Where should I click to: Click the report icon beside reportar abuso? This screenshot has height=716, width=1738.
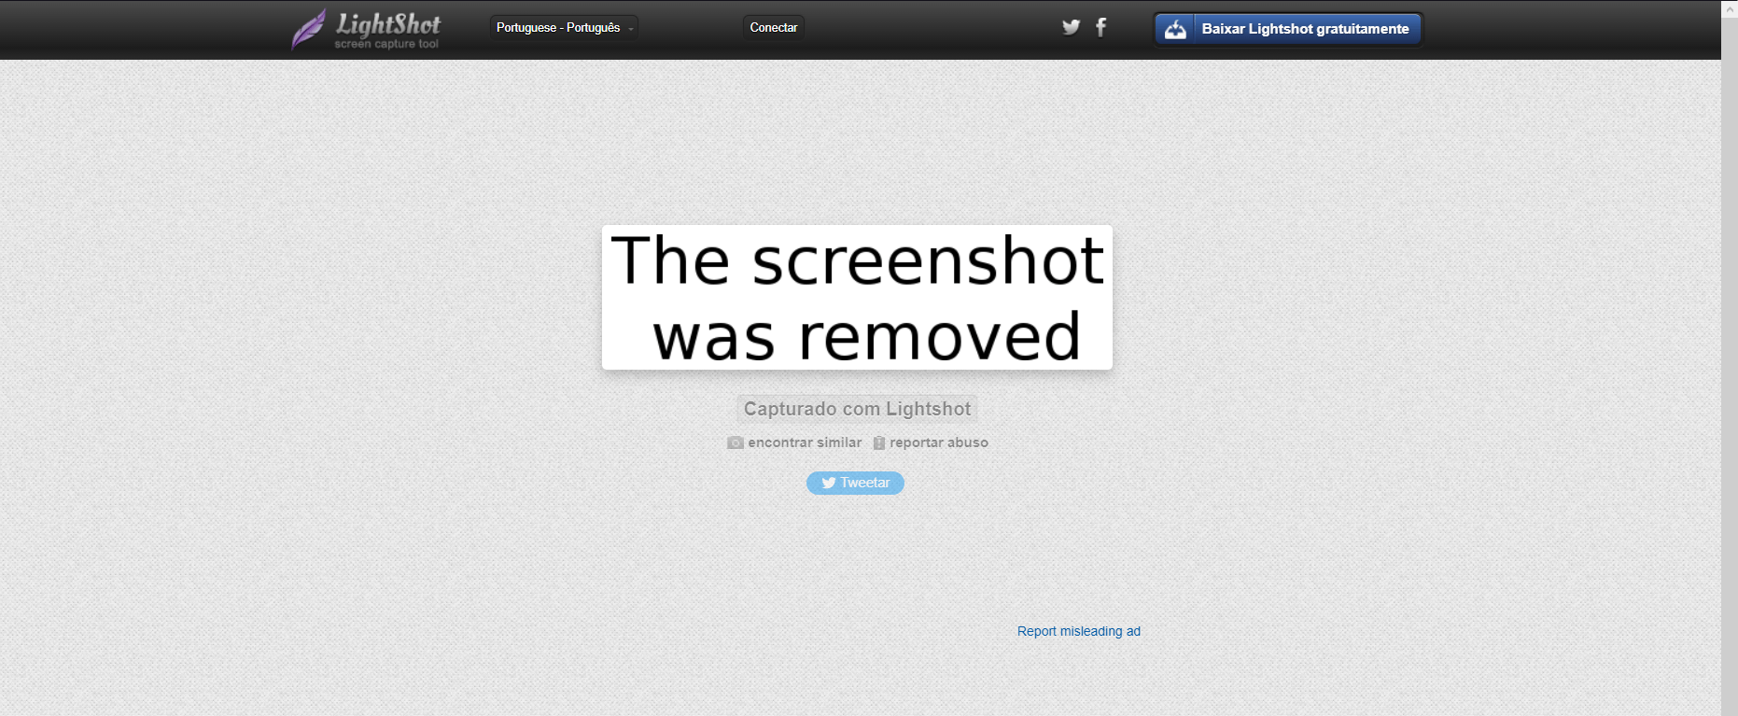click(x=878, y=442)
